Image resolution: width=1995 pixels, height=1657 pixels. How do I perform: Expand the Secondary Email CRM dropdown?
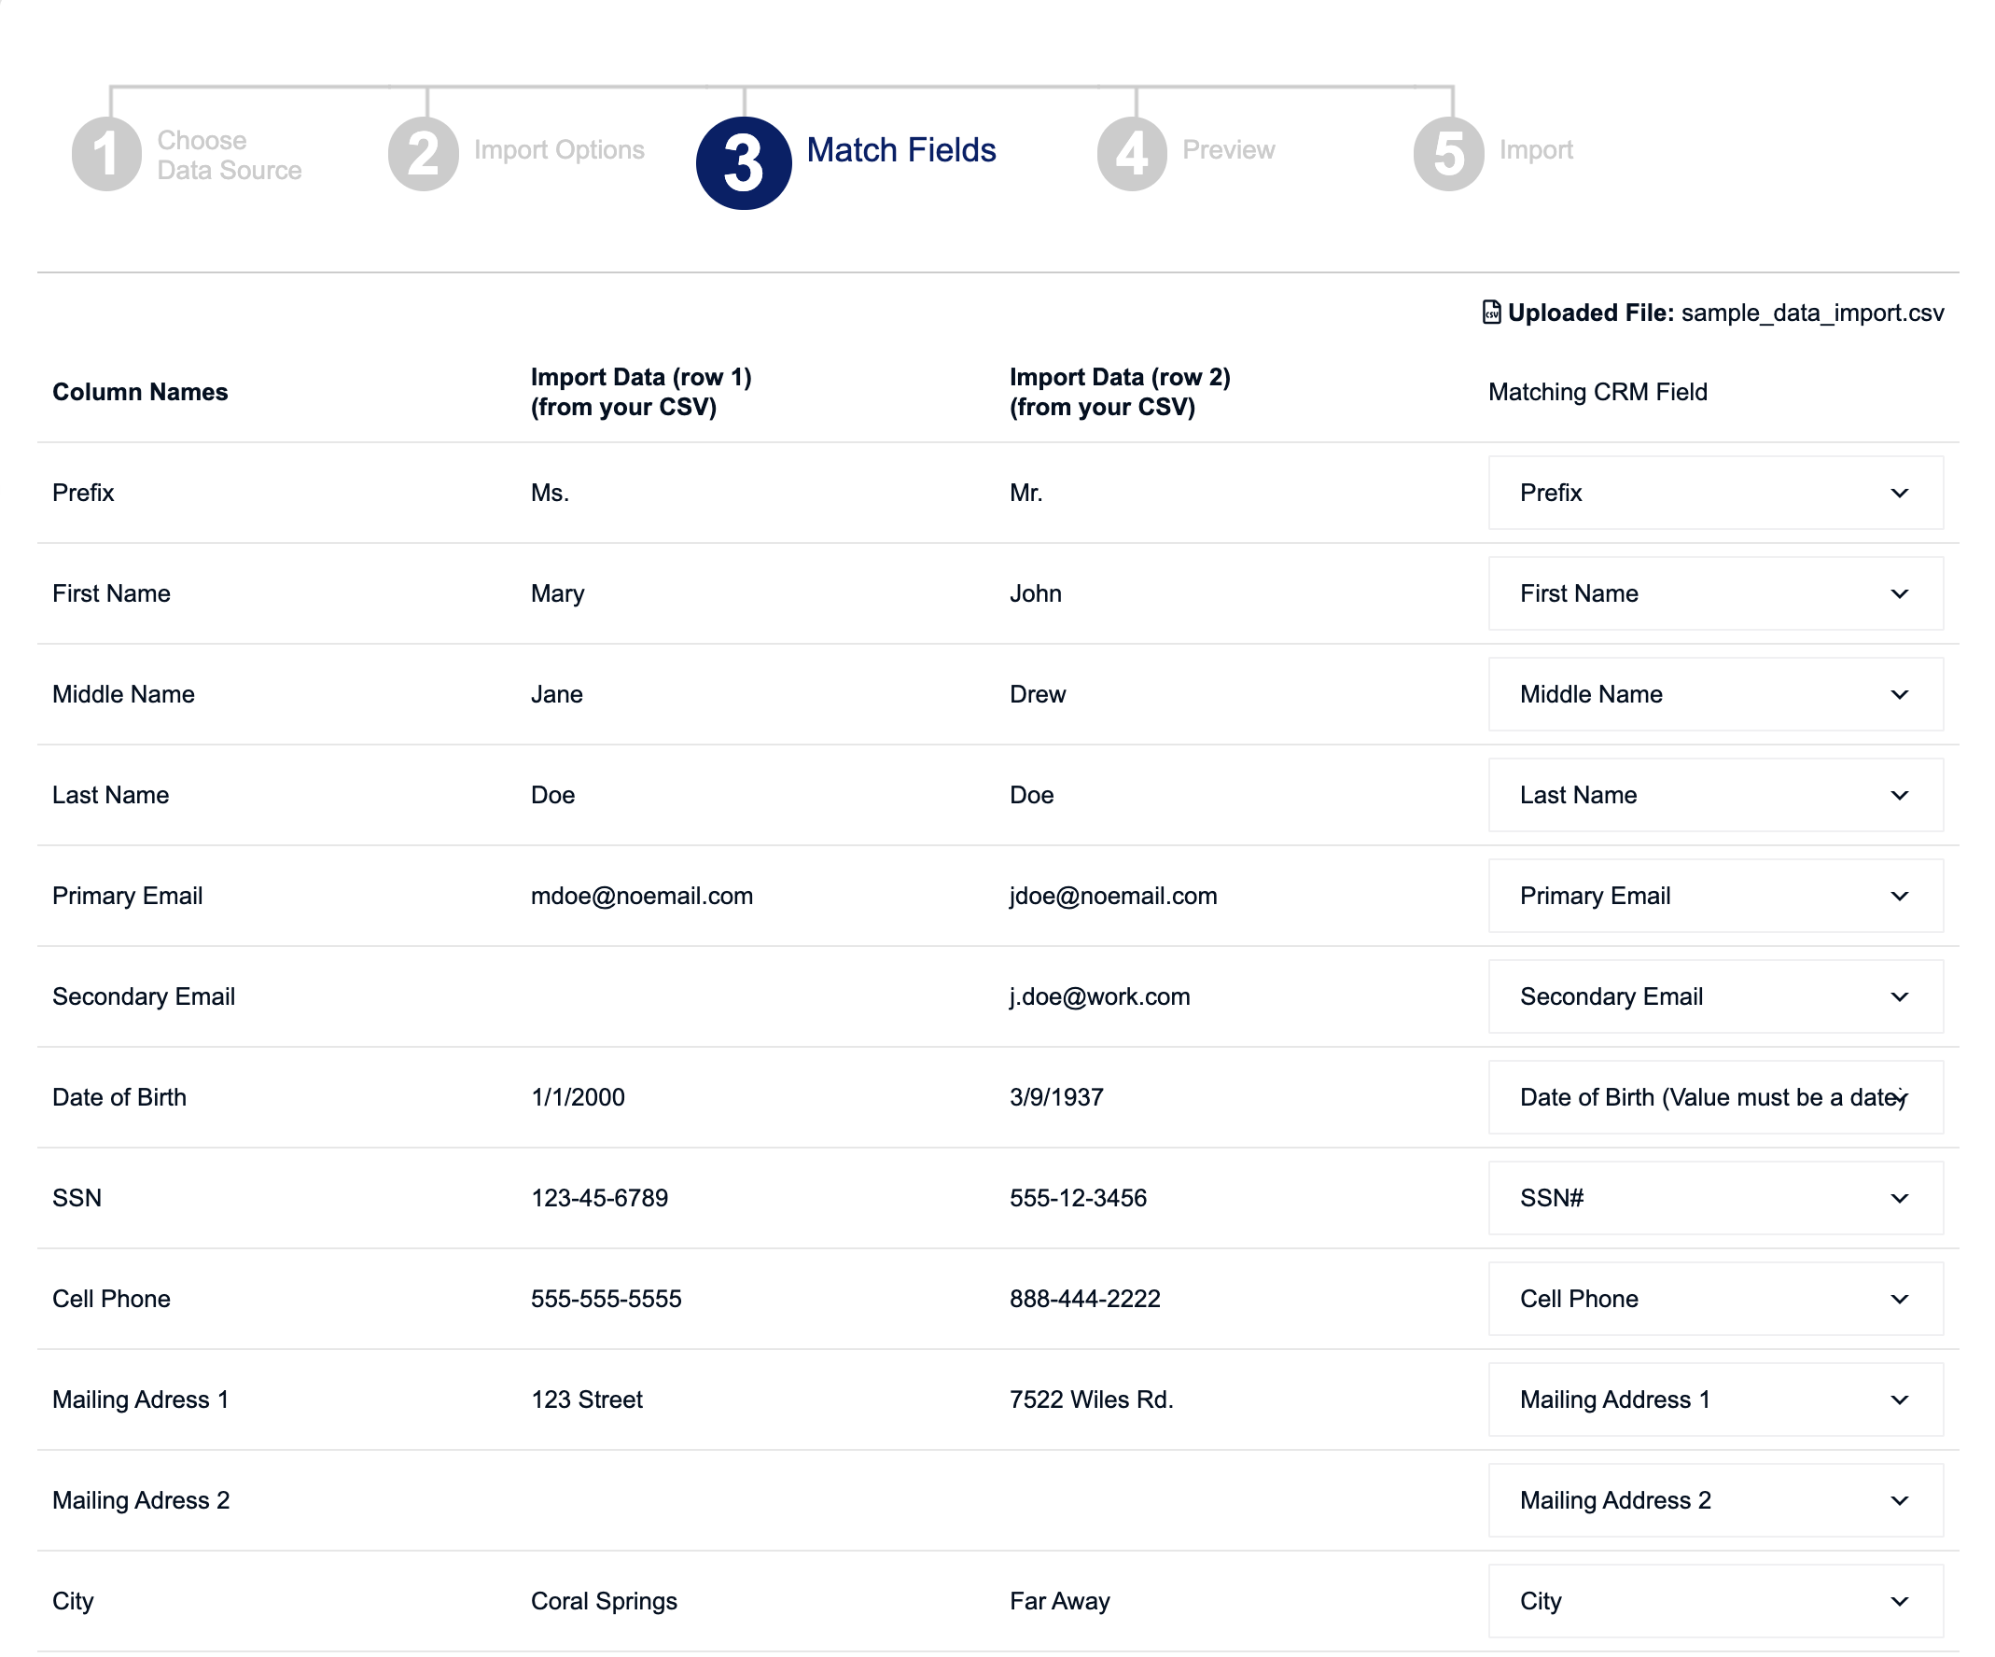click(1716, 996)
